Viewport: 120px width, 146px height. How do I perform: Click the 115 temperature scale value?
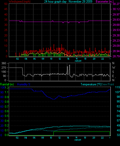click(117, 87)
